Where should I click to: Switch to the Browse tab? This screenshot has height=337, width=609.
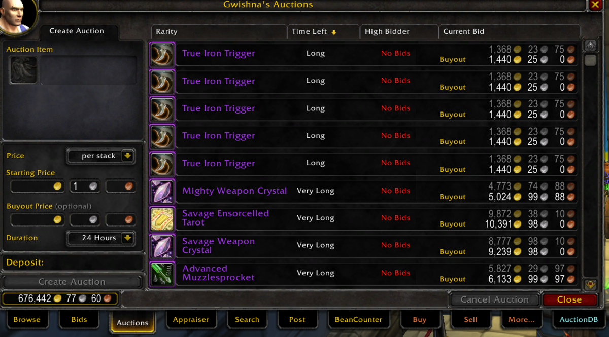(x=27, y=320)
